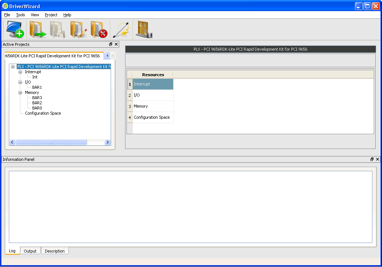Select BAR3 in the tree

[x=37, y=98]
